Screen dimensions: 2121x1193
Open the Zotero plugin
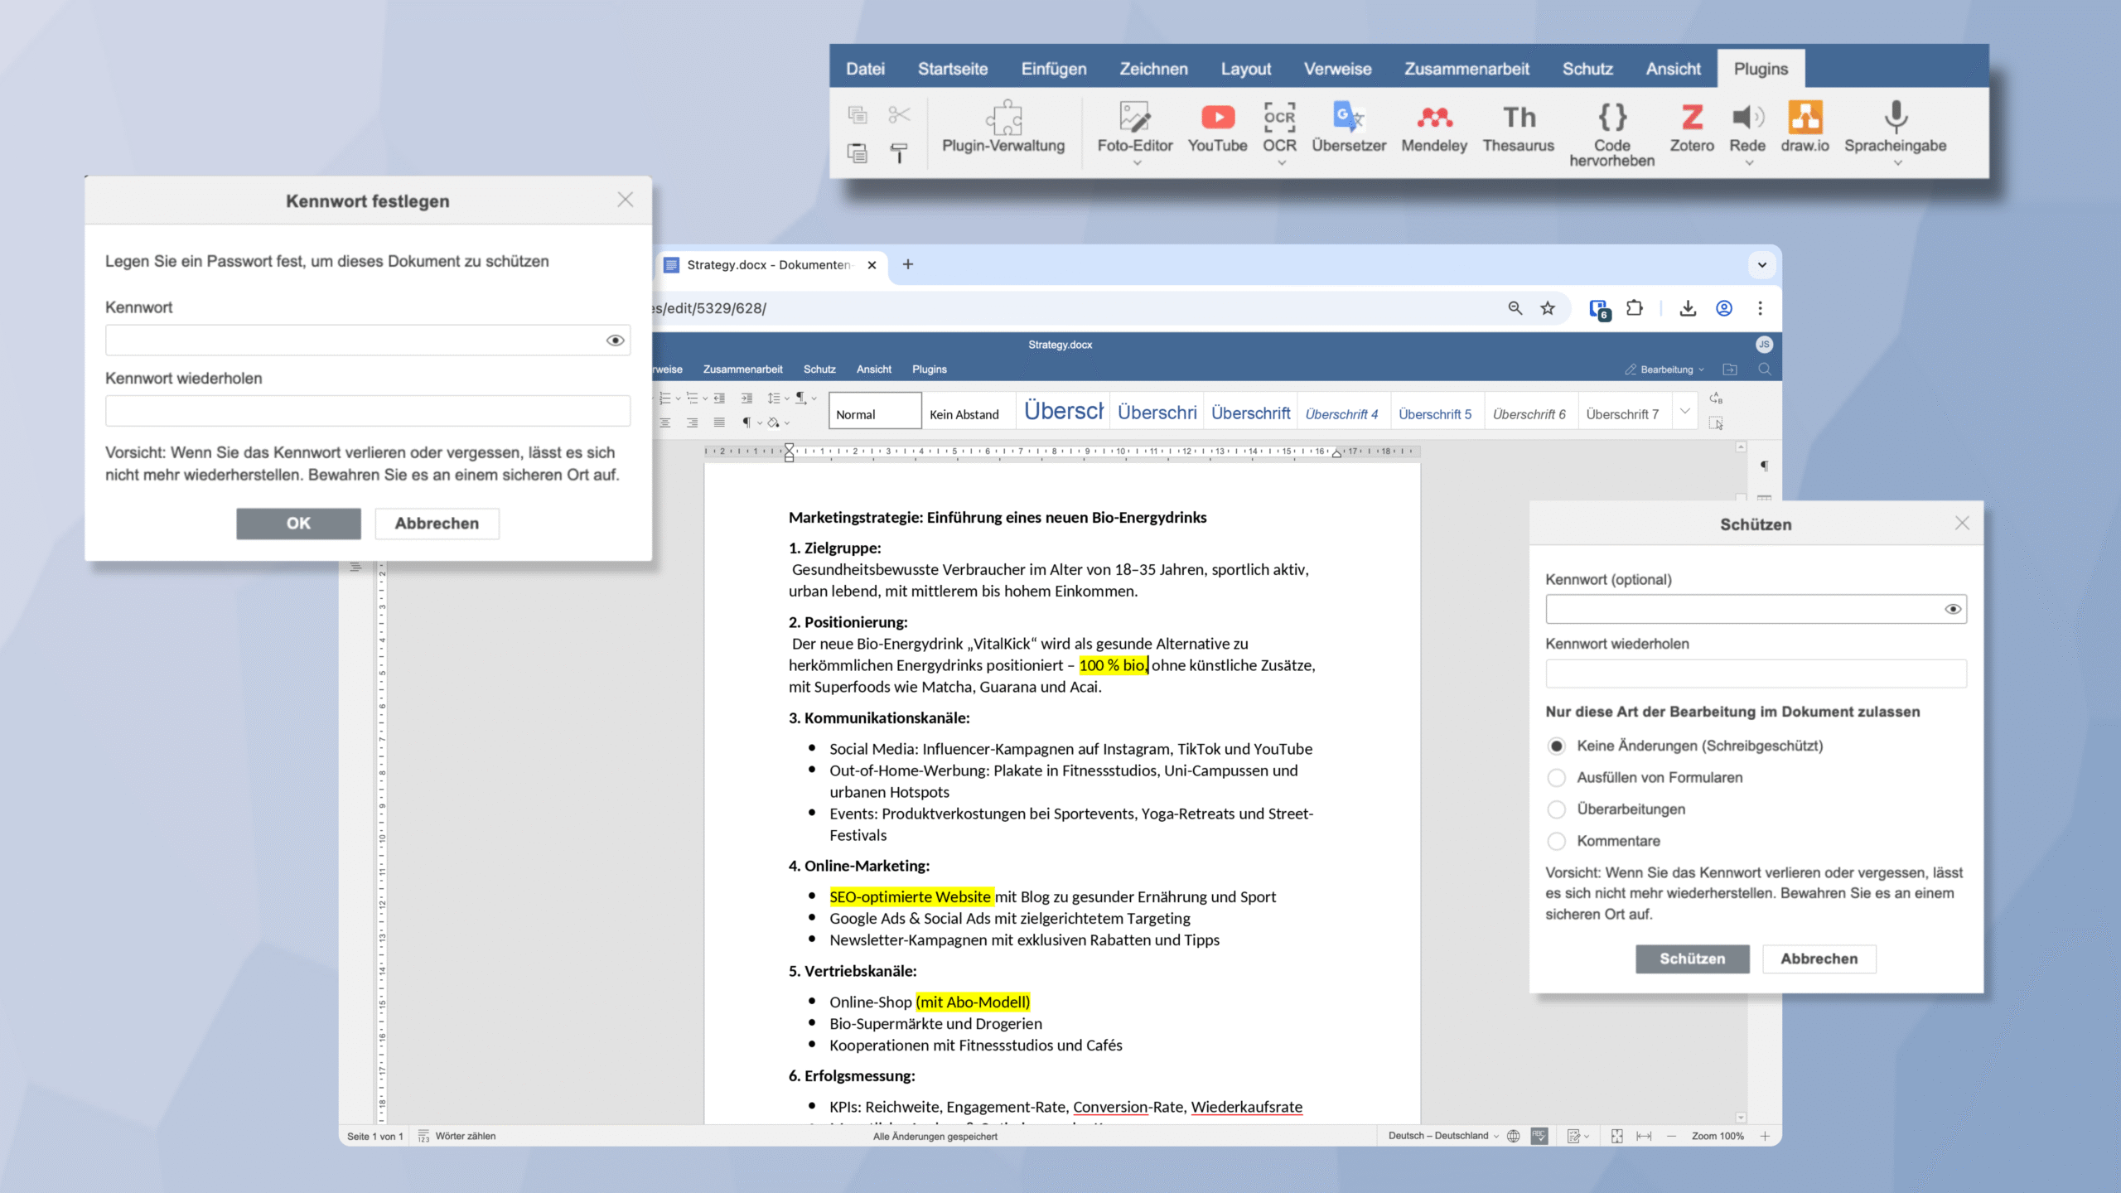click(x=1691, y=128)
